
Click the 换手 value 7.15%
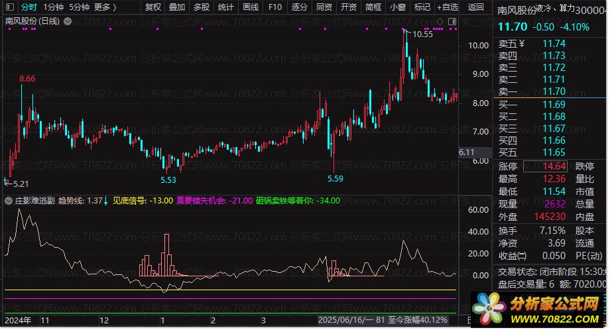(x=552, y=231)
